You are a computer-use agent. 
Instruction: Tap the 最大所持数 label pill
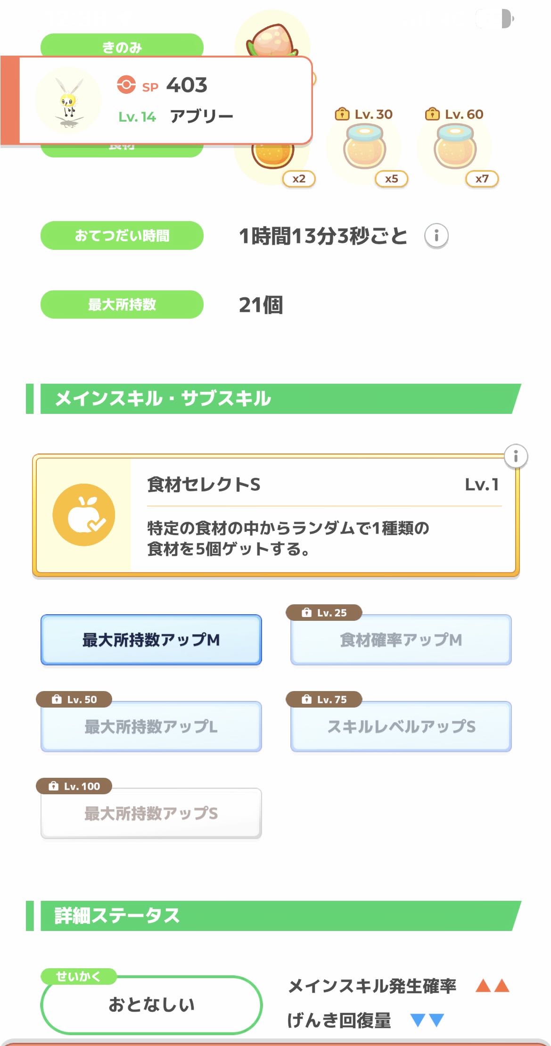(x=122, y=305)
